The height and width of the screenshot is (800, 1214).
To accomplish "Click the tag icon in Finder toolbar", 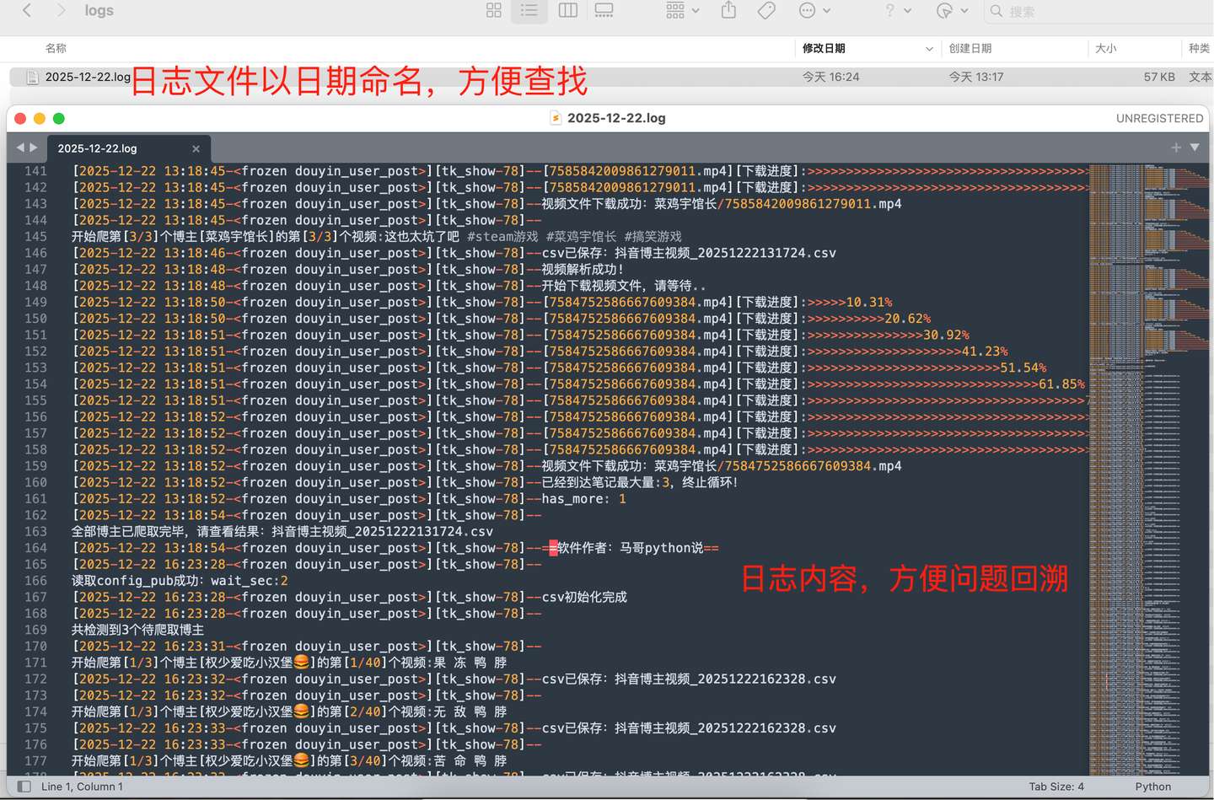I will [766, 11].
